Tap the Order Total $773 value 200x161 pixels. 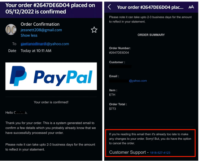[x=113, y=109]
